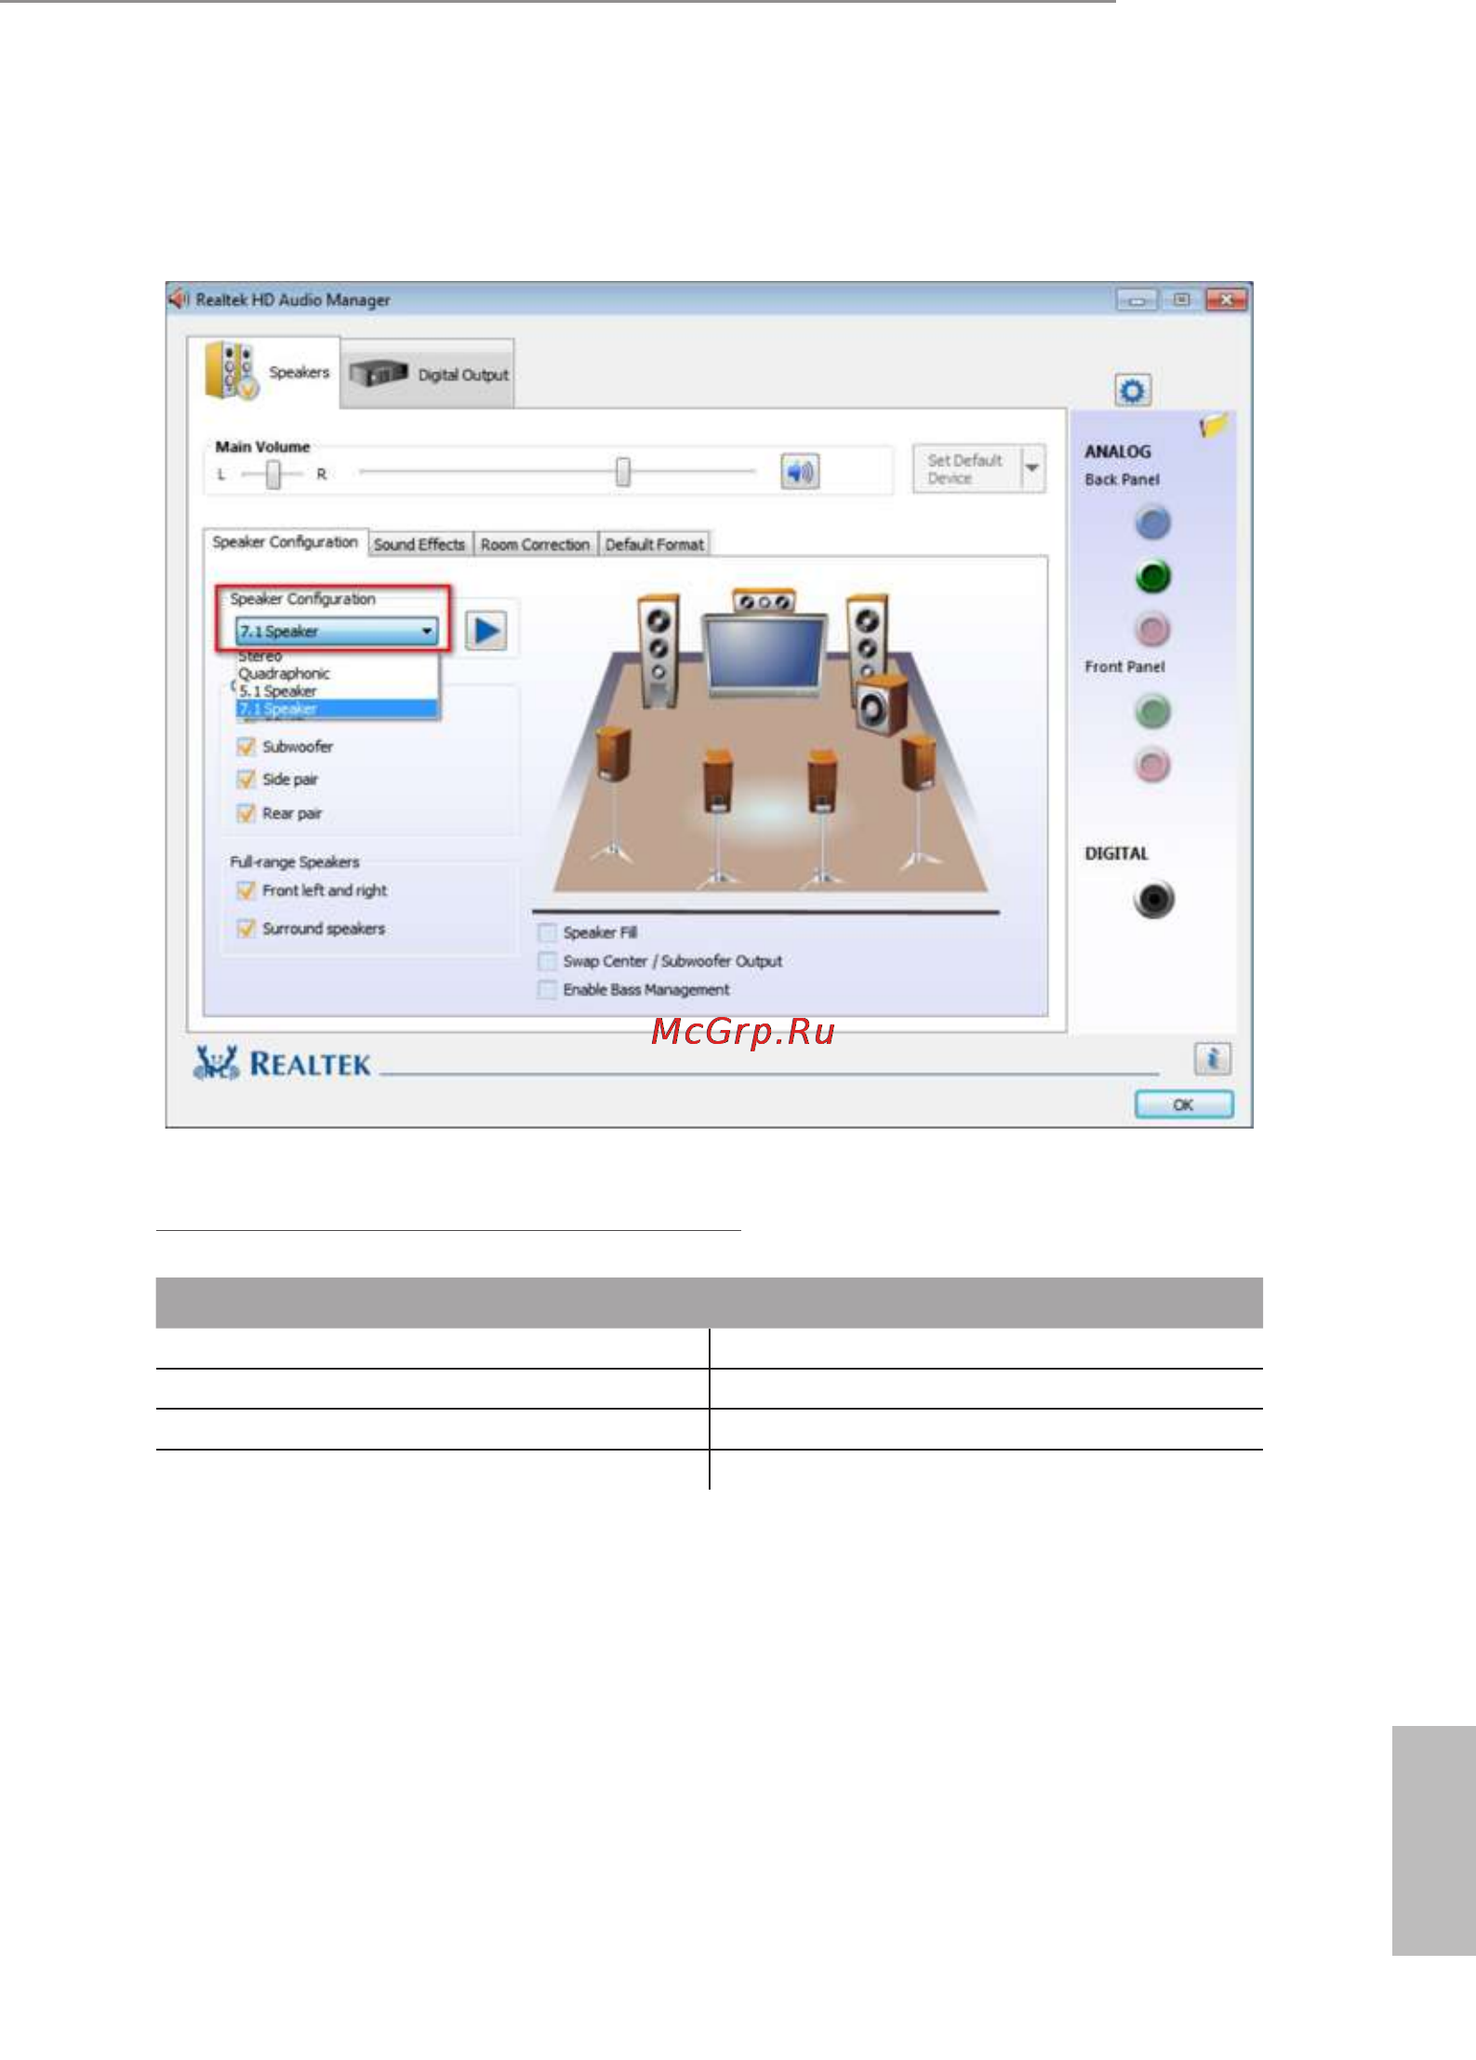Click the front right tall speaker
The width and height of the screenshot is (1476, 2060).
[x=866, y=637]
